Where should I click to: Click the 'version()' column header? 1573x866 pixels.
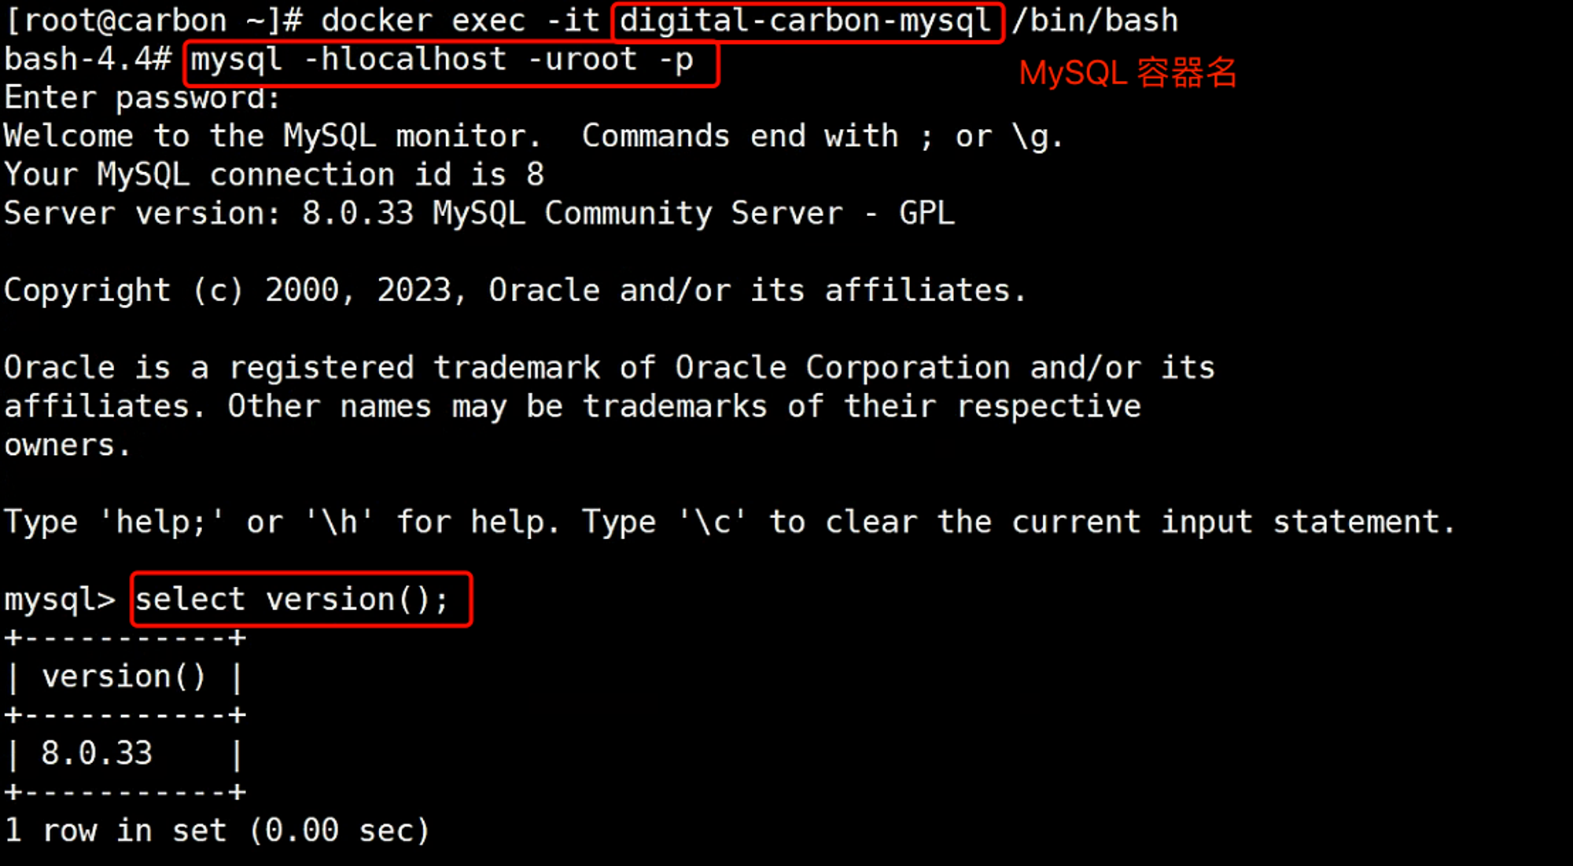(123, 677)
